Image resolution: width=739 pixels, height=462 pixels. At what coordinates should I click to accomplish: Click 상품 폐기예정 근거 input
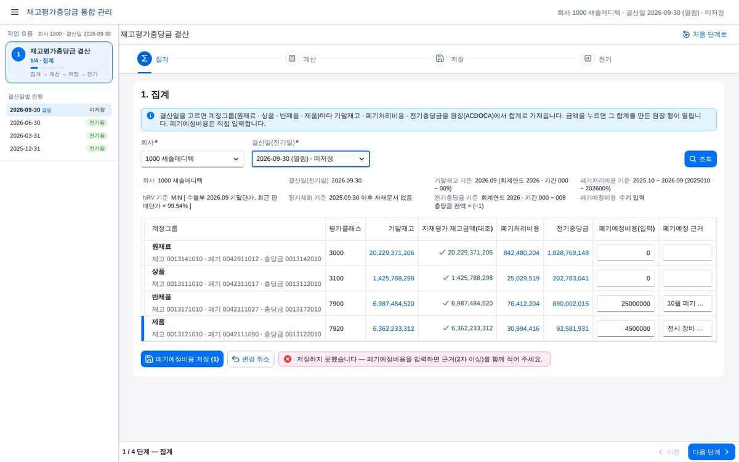(687, 278)
